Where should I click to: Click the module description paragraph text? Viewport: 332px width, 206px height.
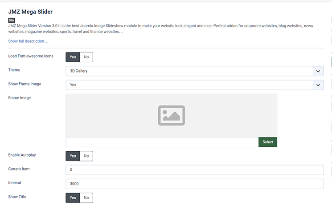coord(160,28)
